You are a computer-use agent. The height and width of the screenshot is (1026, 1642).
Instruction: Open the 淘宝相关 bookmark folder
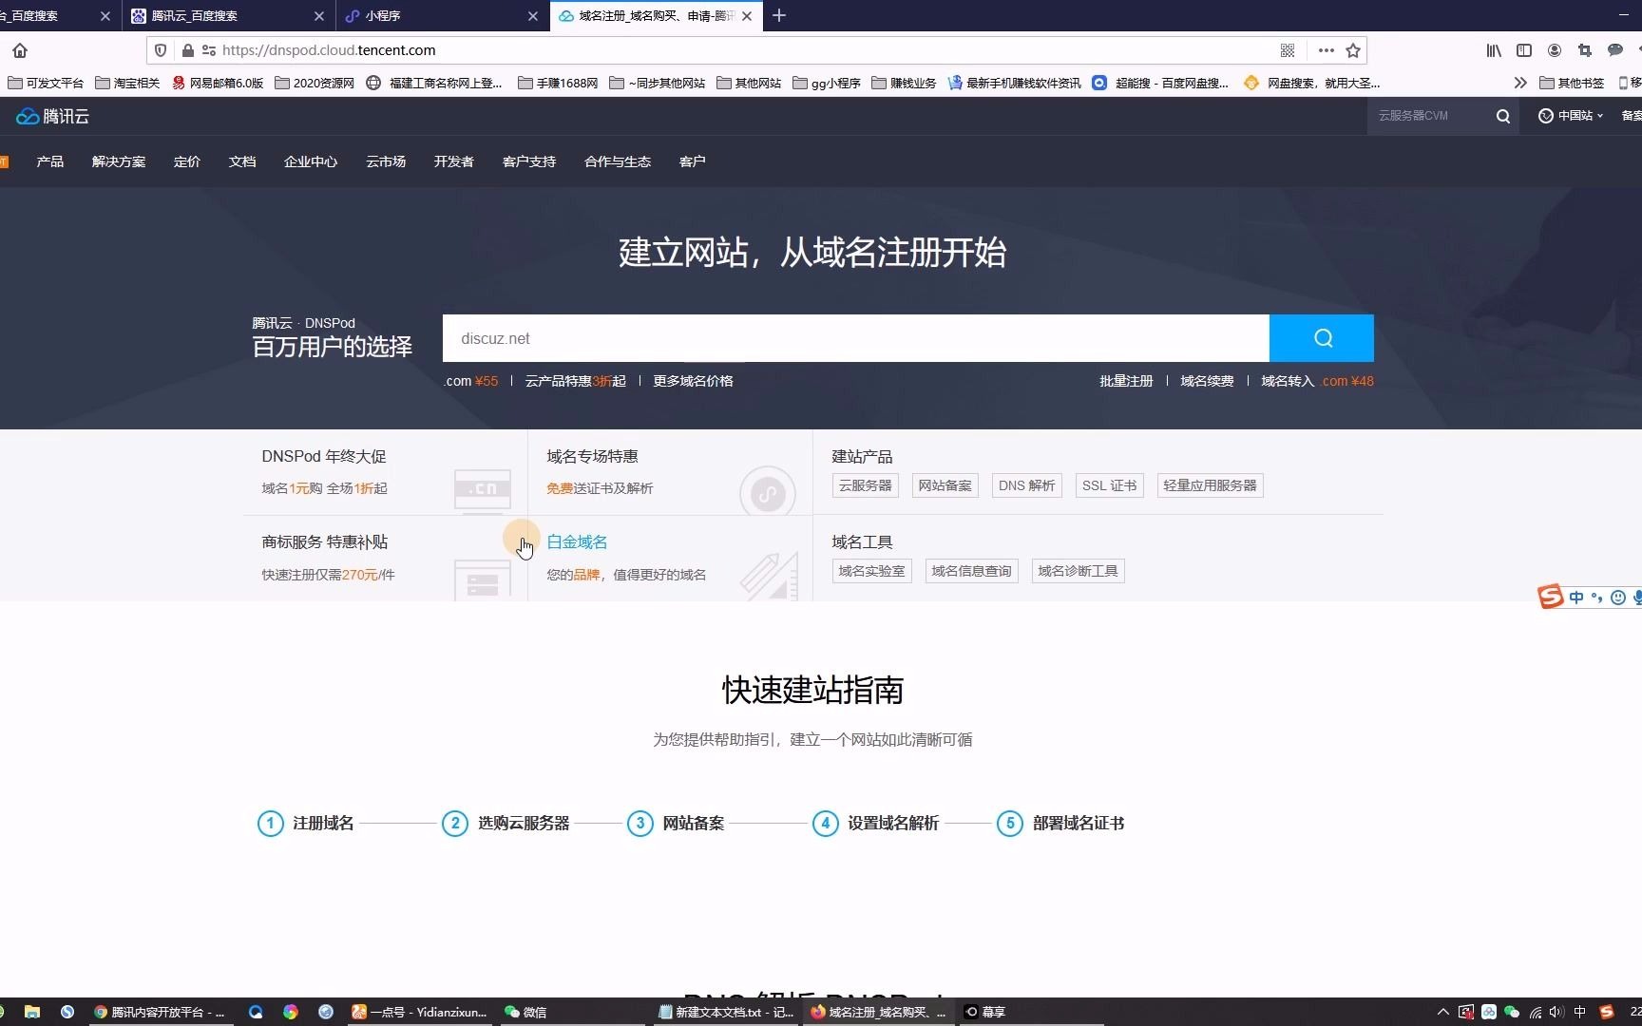click(127, 83)
